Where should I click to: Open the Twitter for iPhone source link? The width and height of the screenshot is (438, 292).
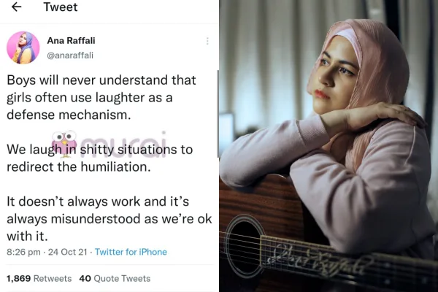[x=131, y=252]
